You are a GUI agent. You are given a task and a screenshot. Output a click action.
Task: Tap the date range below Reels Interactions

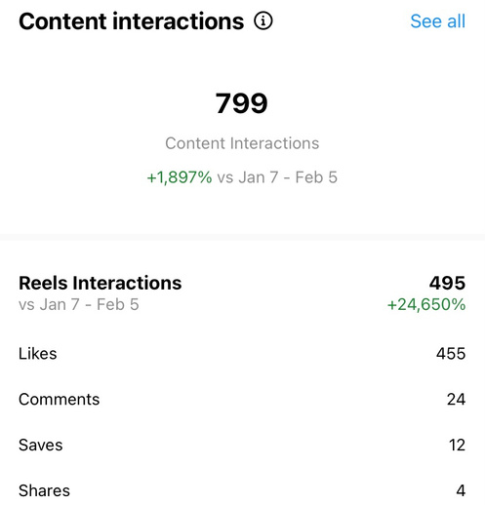point(79,305)
